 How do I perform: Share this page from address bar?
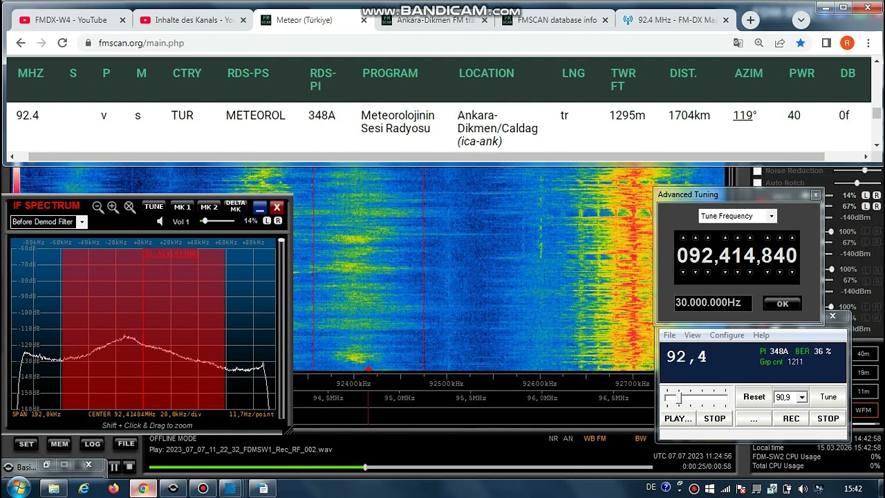tap(780, 43)
